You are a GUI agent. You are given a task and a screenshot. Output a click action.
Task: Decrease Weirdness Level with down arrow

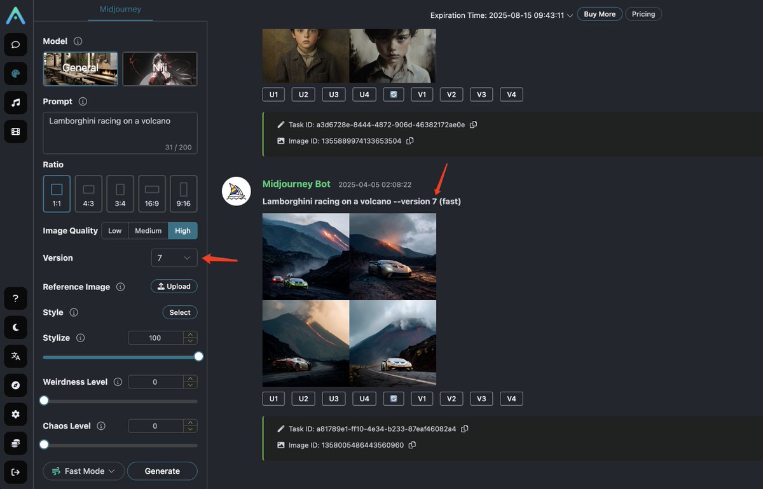tap(191, 385)
